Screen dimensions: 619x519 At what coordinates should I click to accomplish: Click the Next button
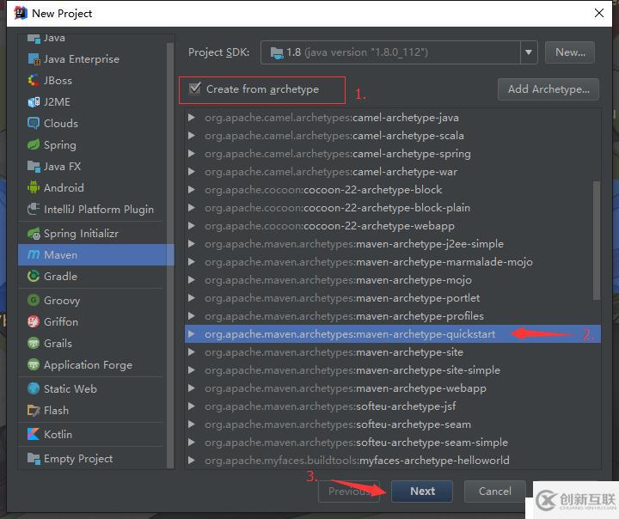[x=422, y=492]
